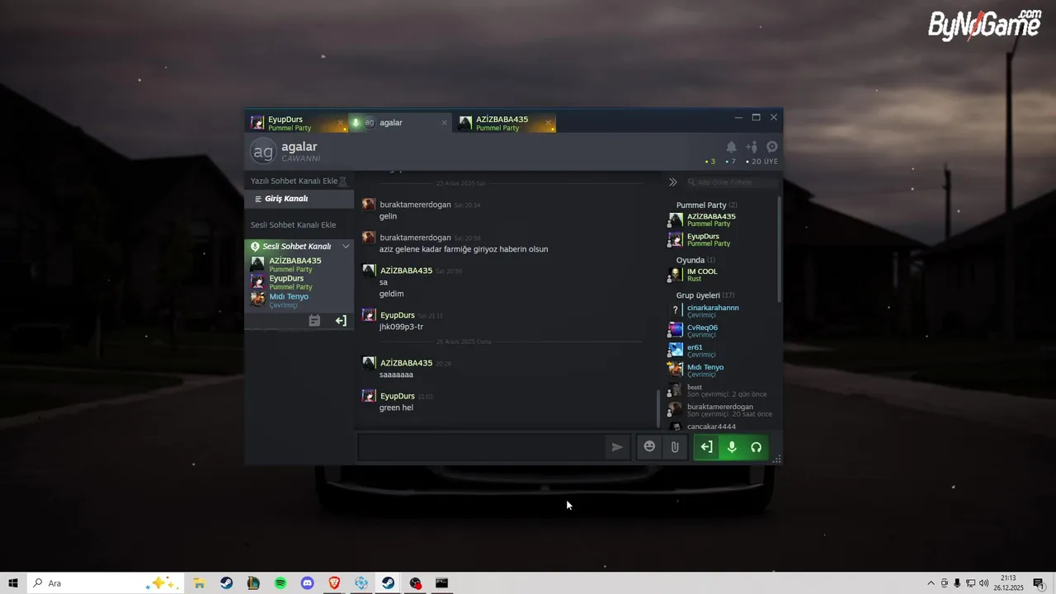
Task: Click the Oyunda section header
Action: point(695,260)
